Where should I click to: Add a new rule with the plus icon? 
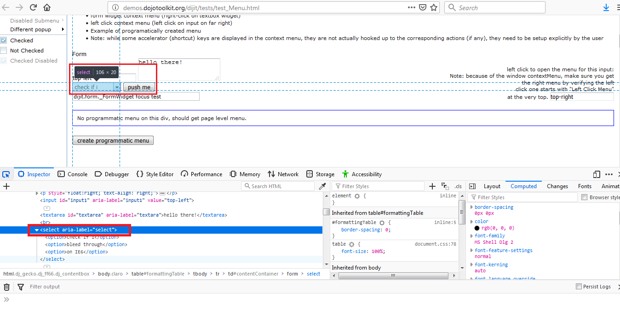click(x=432, y=186)
